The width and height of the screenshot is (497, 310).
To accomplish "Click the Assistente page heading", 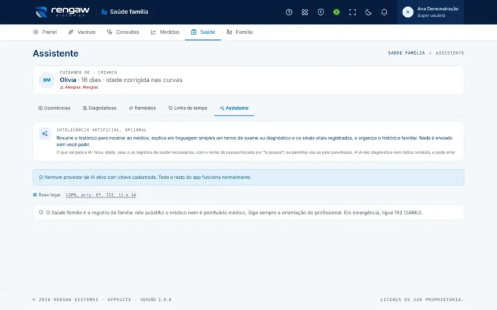I will 56,53.
